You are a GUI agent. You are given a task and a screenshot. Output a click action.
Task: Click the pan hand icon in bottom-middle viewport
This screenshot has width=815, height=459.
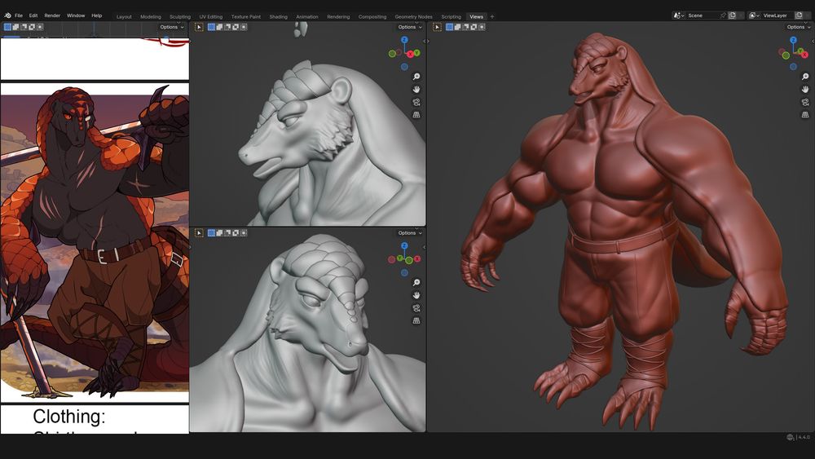[x=416, y=295]
